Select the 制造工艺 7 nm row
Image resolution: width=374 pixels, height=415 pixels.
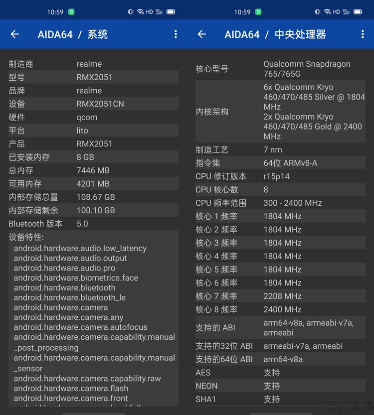(280, 149)
